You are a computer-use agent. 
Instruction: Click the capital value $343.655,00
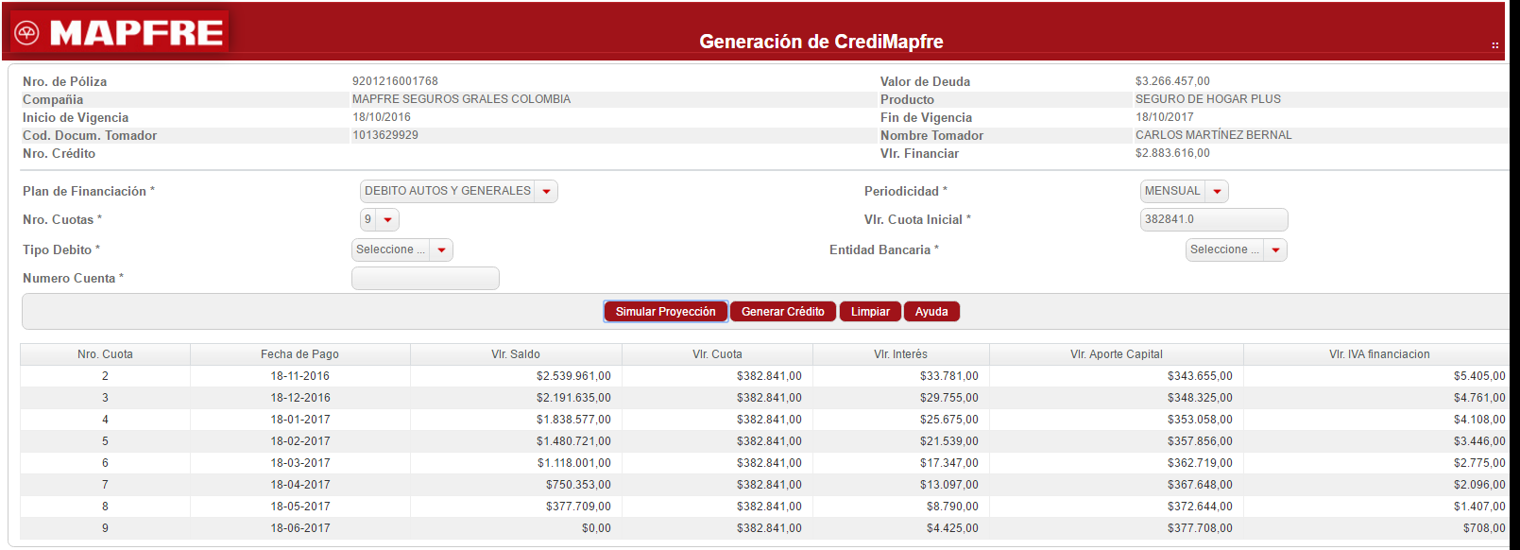pos(1200,376)
